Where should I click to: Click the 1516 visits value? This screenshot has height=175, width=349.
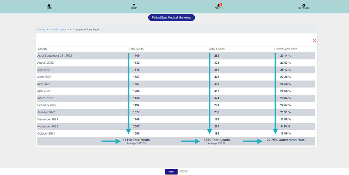(136, 70)
